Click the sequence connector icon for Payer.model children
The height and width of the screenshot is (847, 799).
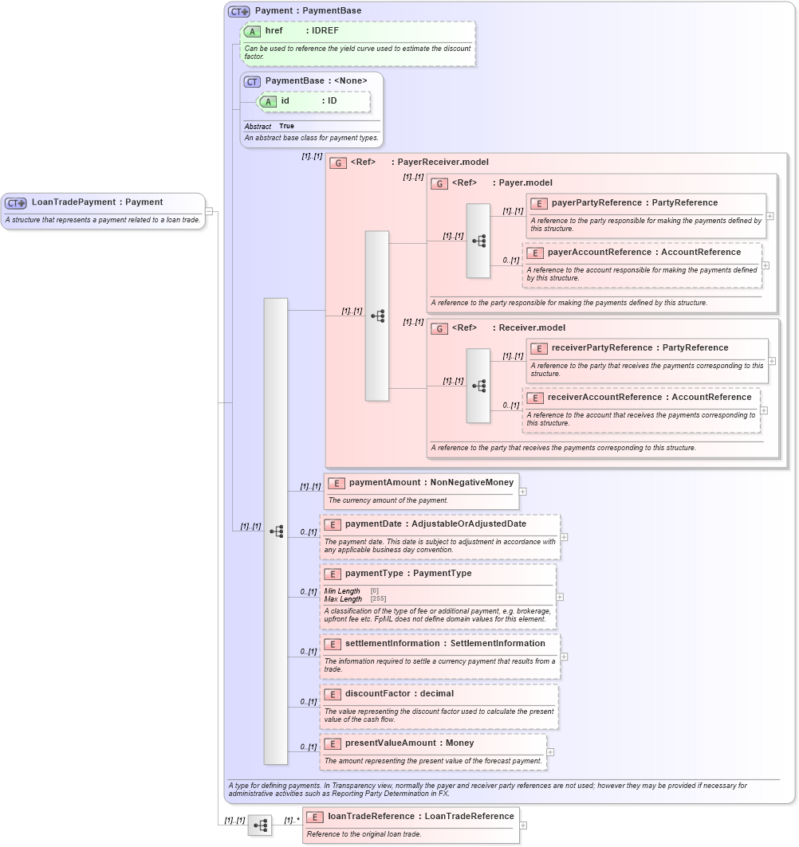pos(478,239)
